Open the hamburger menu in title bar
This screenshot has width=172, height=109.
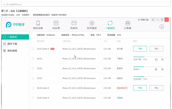[153, 20]
